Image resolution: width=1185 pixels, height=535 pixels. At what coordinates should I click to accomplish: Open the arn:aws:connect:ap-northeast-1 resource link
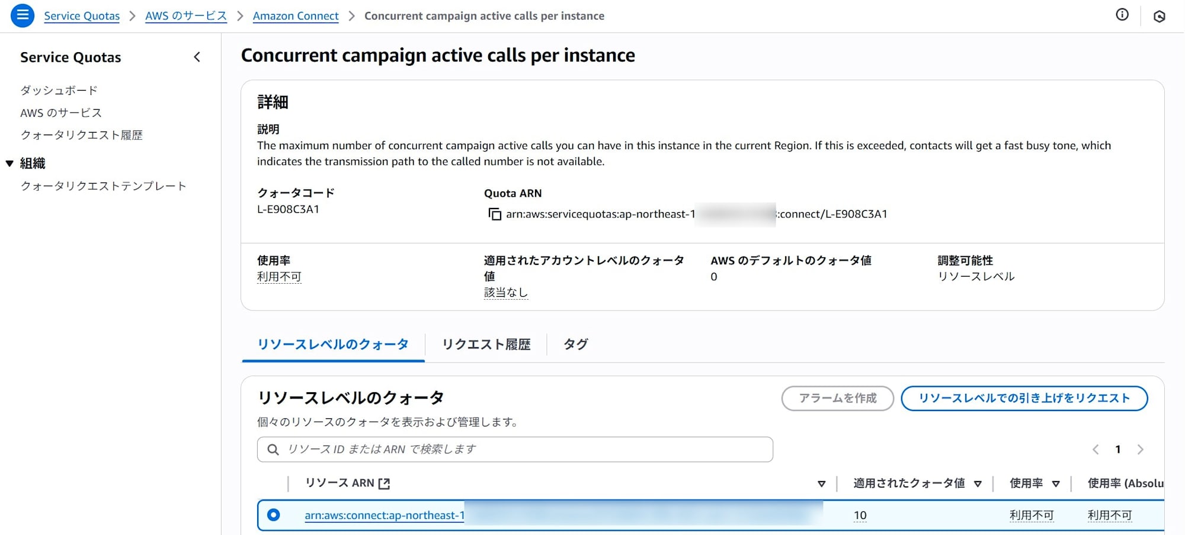click(x=385, y=515)
